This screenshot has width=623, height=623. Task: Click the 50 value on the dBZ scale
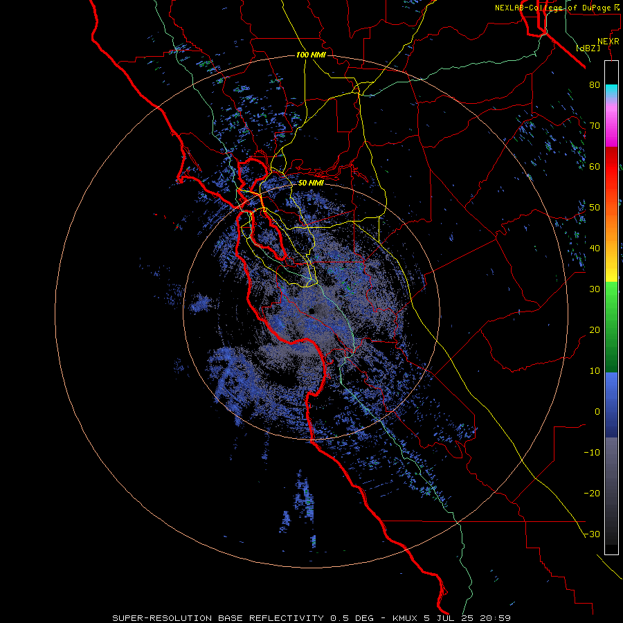pyautogui.click(x=595, y=208)
